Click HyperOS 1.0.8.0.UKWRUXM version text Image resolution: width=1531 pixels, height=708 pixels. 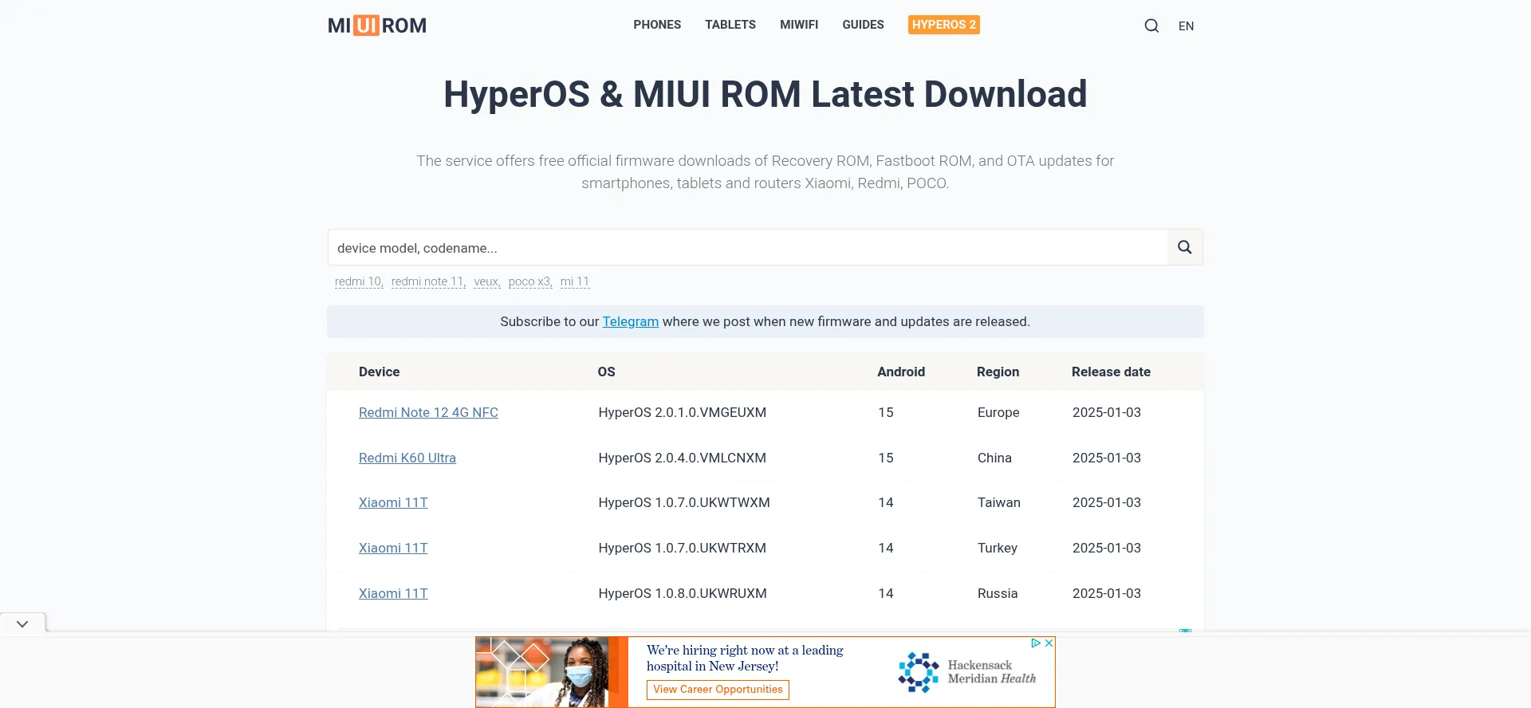[683, 593]
